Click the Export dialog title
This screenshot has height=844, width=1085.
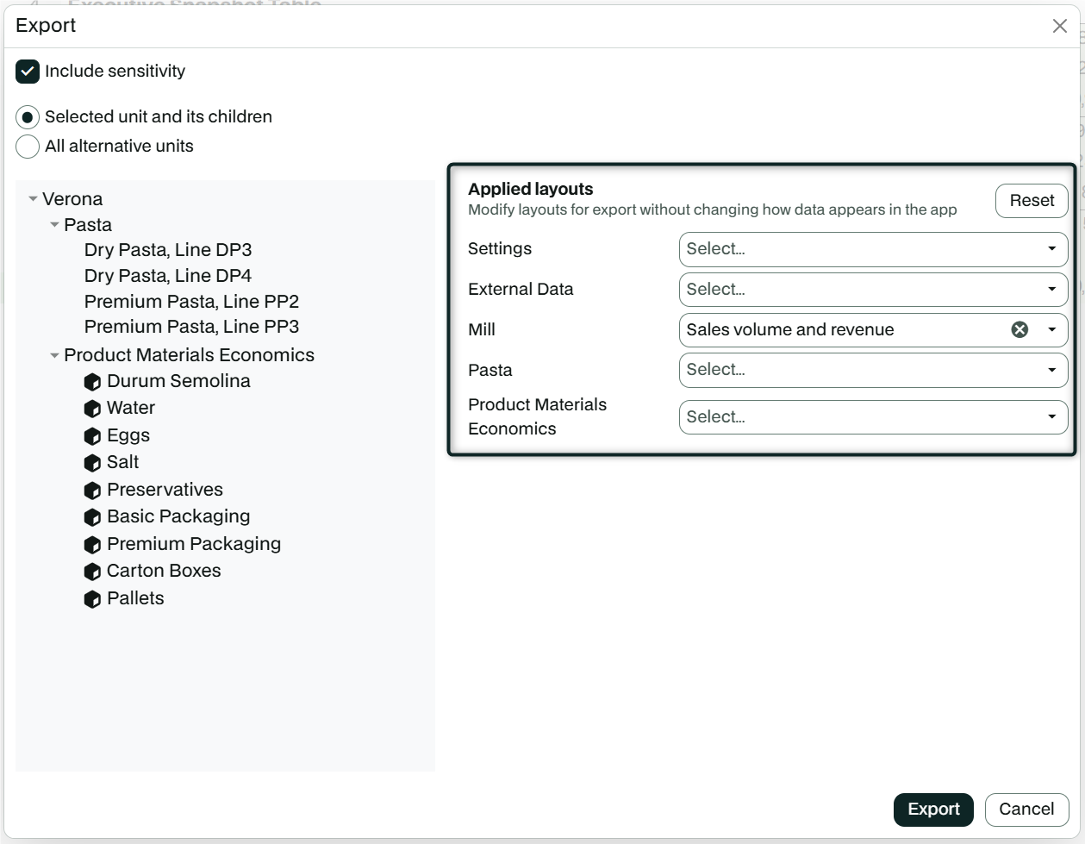tap(46, 26)
